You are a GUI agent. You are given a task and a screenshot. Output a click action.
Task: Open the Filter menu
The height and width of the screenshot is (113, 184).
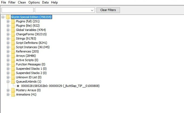click(x=12, y=2)
